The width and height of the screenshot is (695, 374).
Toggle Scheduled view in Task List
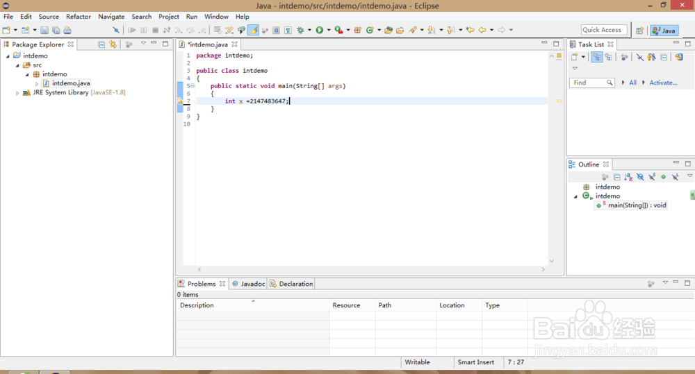(x=609, y=57)
